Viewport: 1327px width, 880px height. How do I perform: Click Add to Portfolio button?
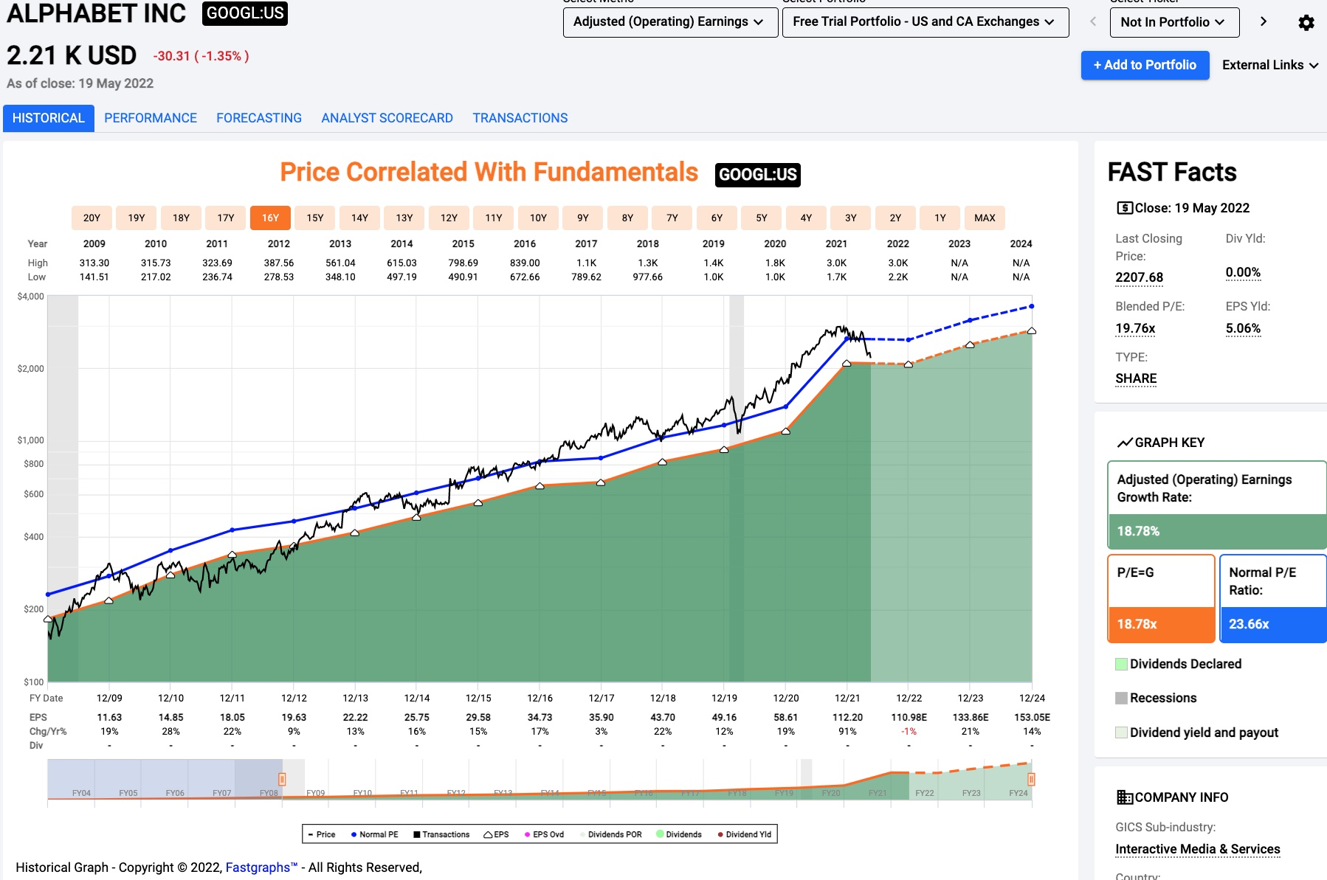pos(1145,65)
